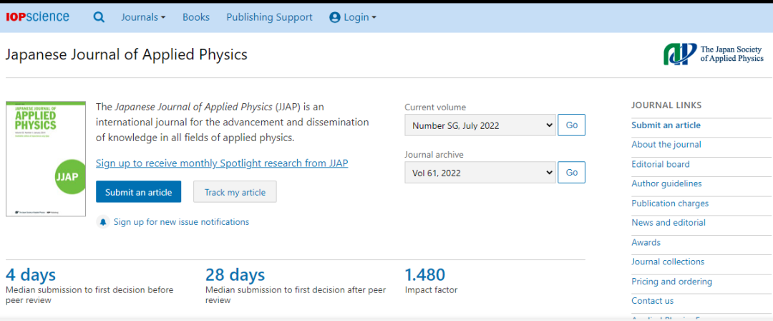Open the Journal archive dropdown
This screenshot has width=773, height=321.
pyautogui.click(x=480, y=173)
